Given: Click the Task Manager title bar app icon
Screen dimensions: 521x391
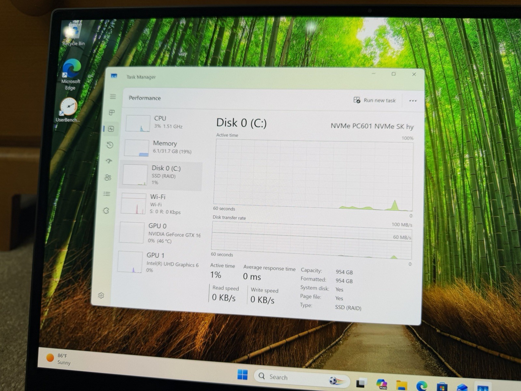Looking at the screenshot, I should pyautogui.click(x=114, y=76).
